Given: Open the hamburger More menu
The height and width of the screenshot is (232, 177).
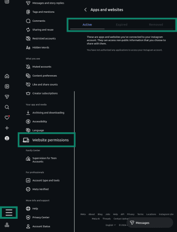Looking at the screenshot, I should click(x=9, y=213).
